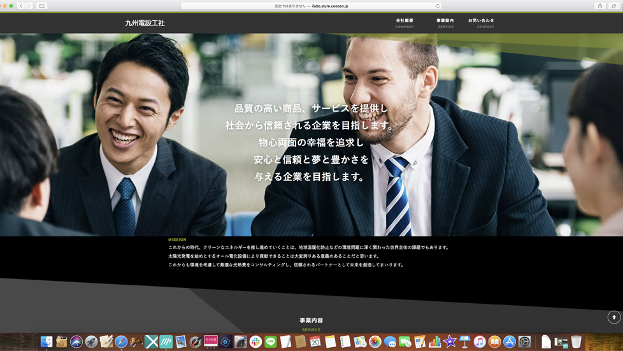Click the mission sentence beginning 太陽光発電を始め

(x=274, y=256)
